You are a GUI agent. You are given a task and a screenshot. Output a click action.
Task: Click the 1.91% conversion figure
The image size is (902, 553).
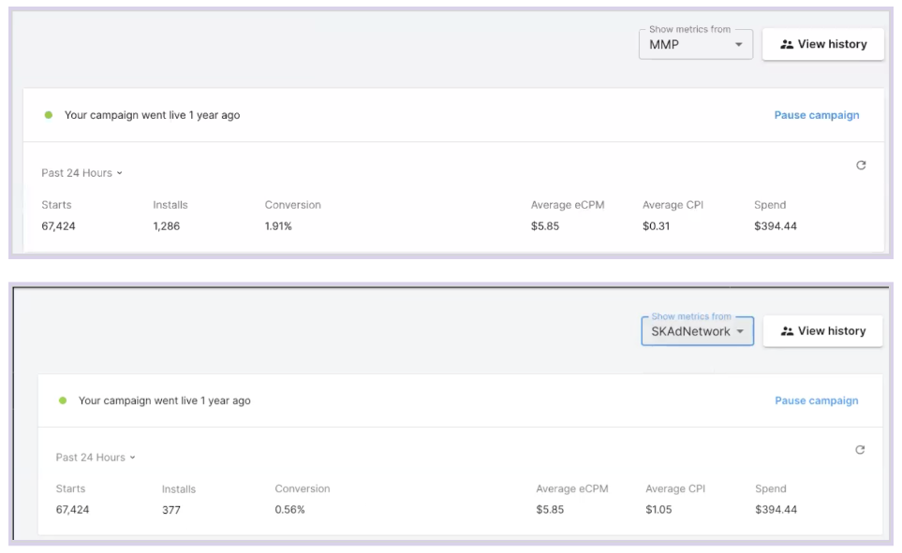point(278,226)
